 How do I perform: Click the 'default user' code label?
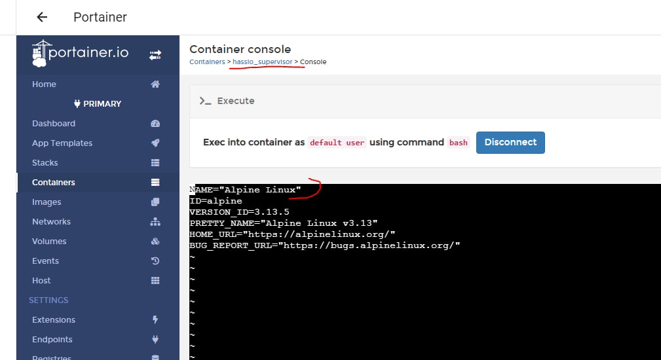(x=337, y=142)
